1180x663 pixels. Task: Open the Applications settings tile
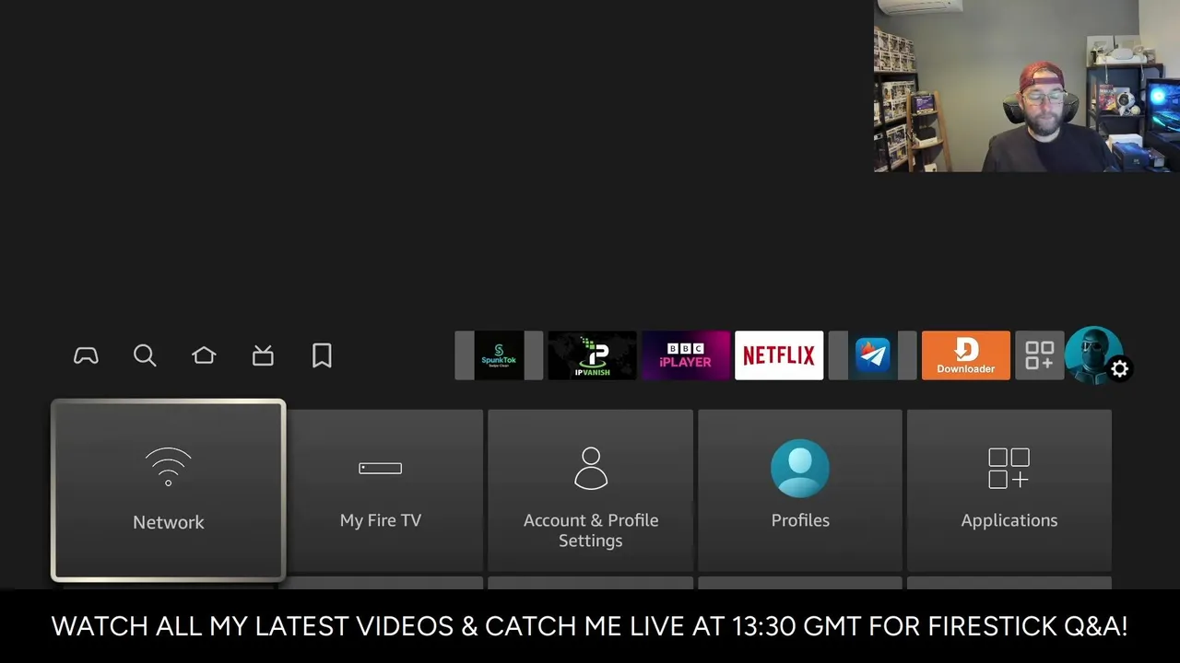(1009, 490)
